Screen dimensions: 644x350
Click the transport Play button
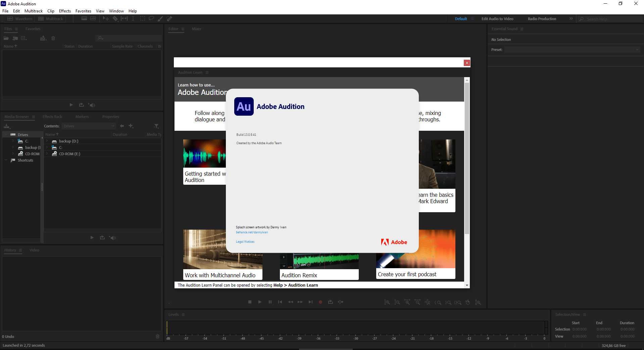click(260, 302)
